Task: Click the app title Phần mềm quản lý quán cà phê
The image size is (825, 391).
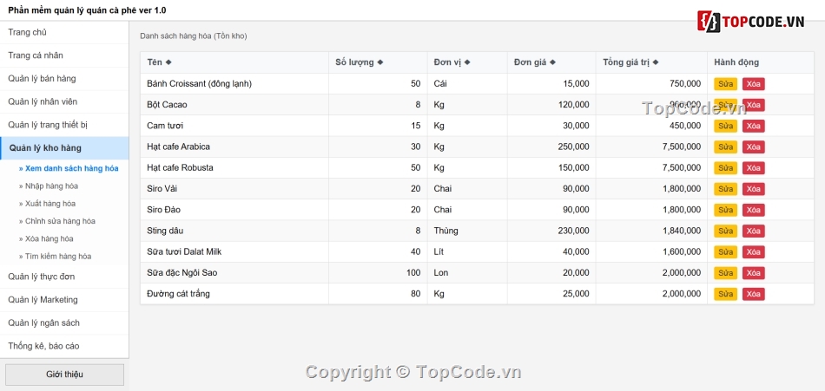Action: tap(88, 10)
